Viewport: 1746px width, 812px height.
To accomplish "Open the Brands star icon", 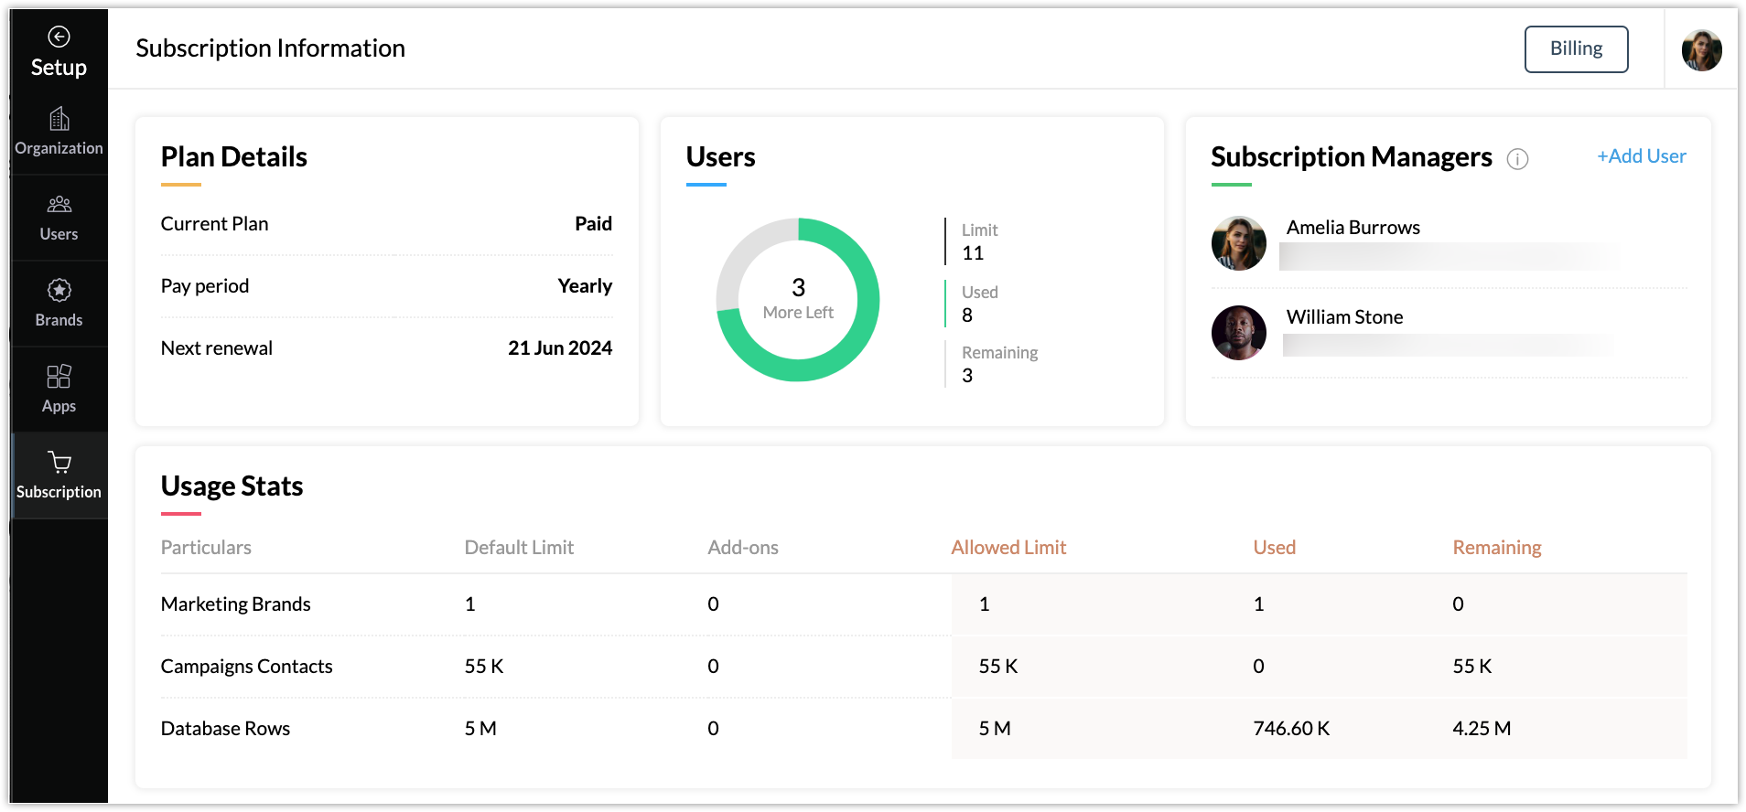I will coord(59,291).
